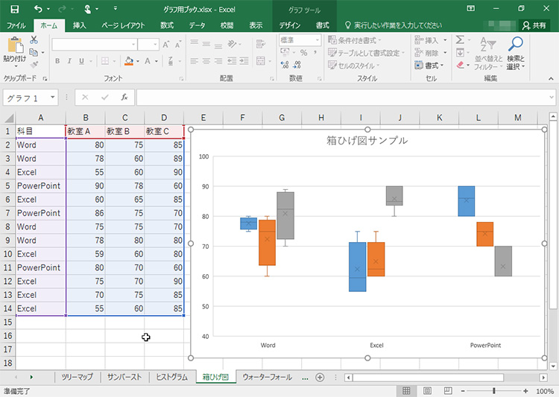Click the 書式 (Format) button in Cells group
The width and height of the screenshot is (559, 397).
[x=434, y=66]
